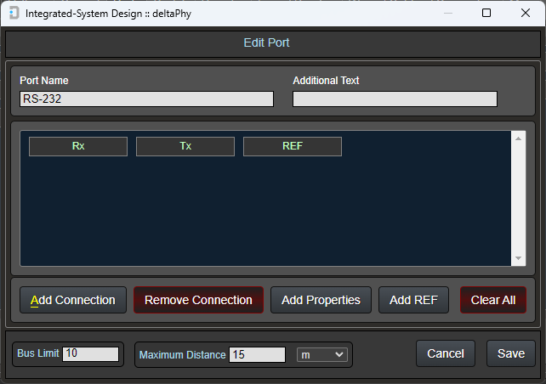Click the Maximum Distance label
Viewport: 546px width, 384px height.
(183, 355)
